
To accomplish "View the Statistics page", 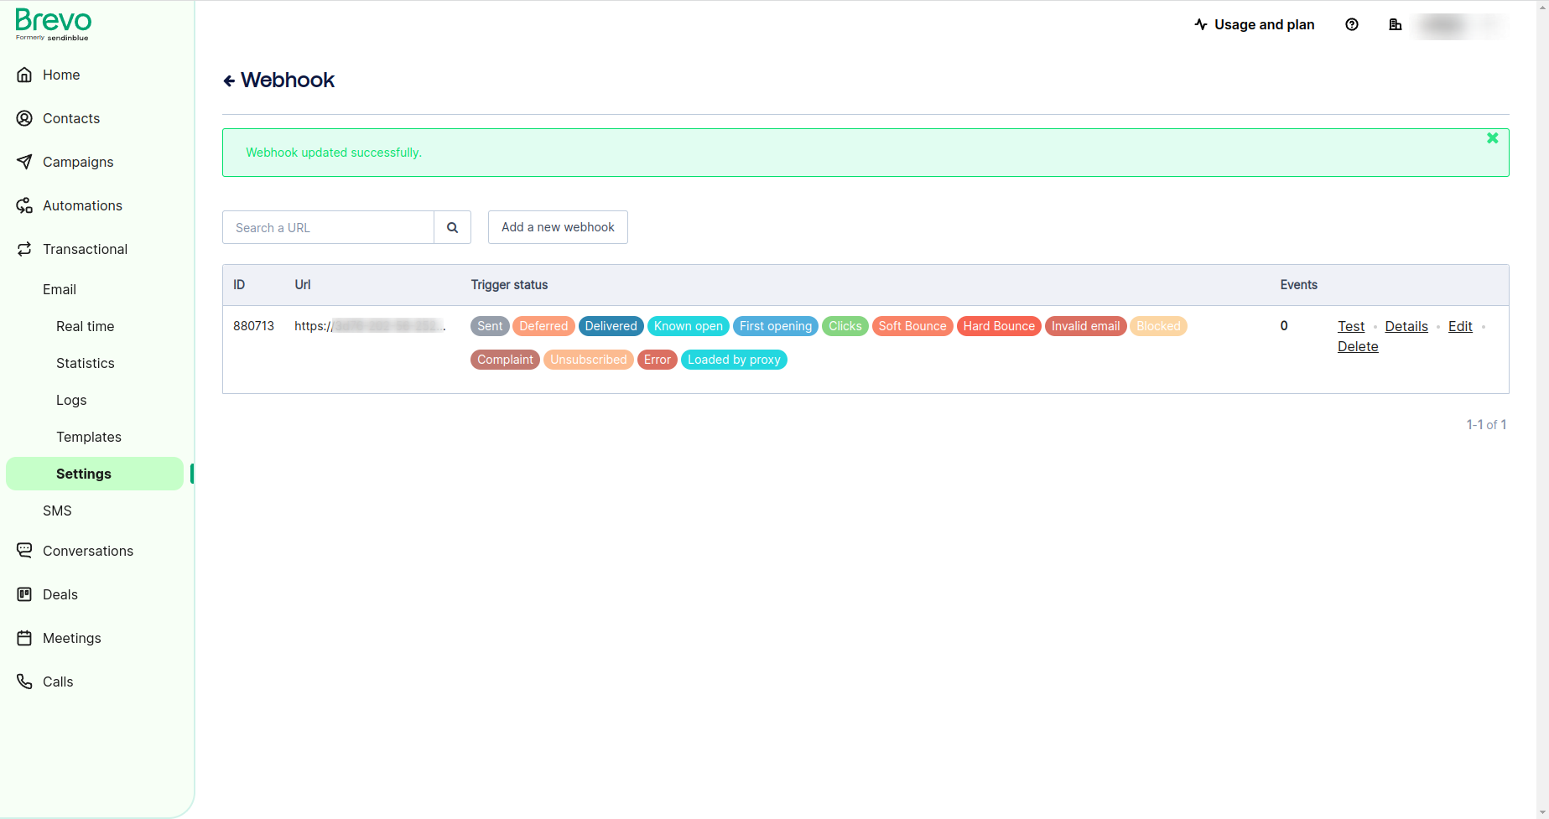I will (x=86, y=363).
